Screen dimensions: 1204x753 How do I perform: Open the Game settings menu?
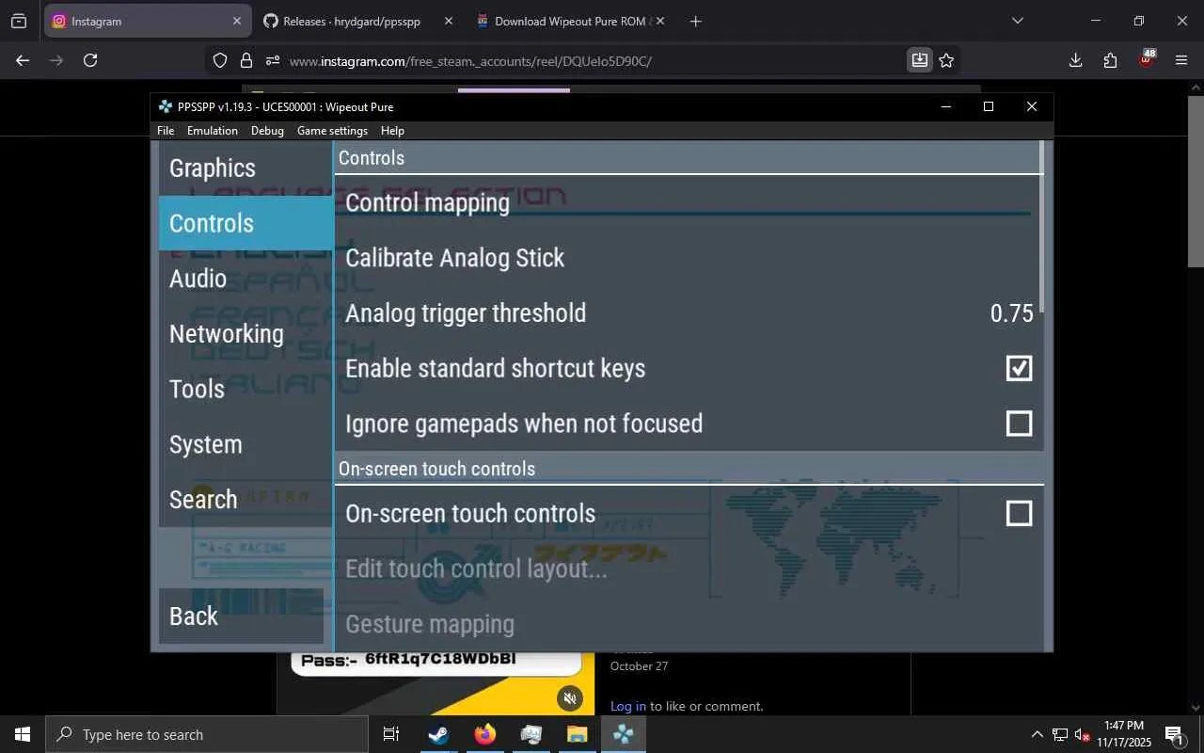pyautogui.click(x=332, y=131)
